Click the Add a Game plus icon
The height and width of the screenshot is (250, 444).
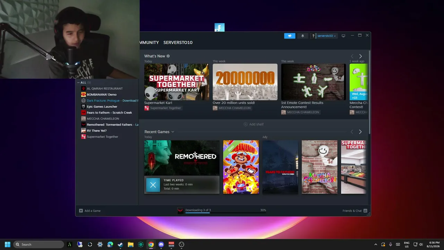81,211
